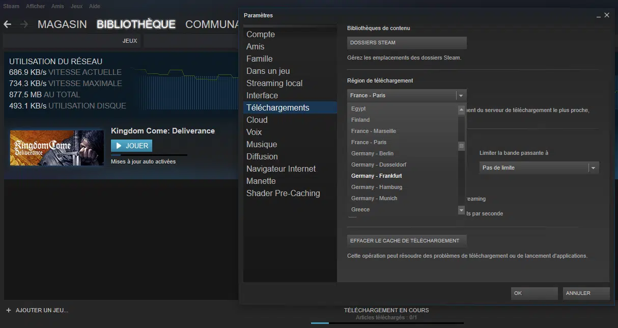Go to the Dans un jeu settings

click(290, 71)
